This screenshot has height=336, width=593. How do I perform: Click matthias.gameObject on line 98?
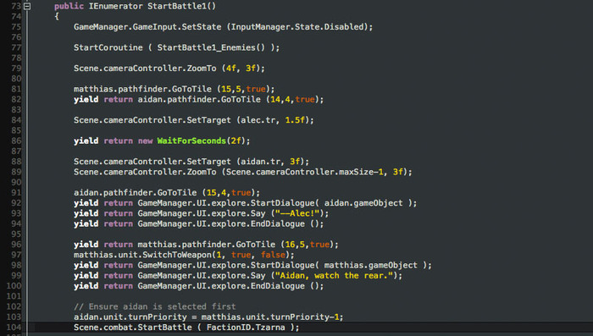tap(371, 265)
